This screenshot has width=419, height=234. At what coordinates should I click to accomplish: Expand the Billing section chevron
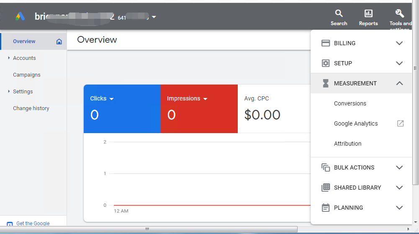(399, 43)
